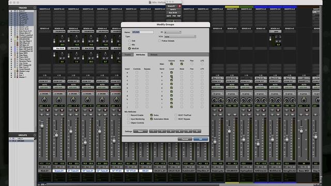Adjust the Kick.01 pan knob
The image size is (331, 186).
coord(44,100)
